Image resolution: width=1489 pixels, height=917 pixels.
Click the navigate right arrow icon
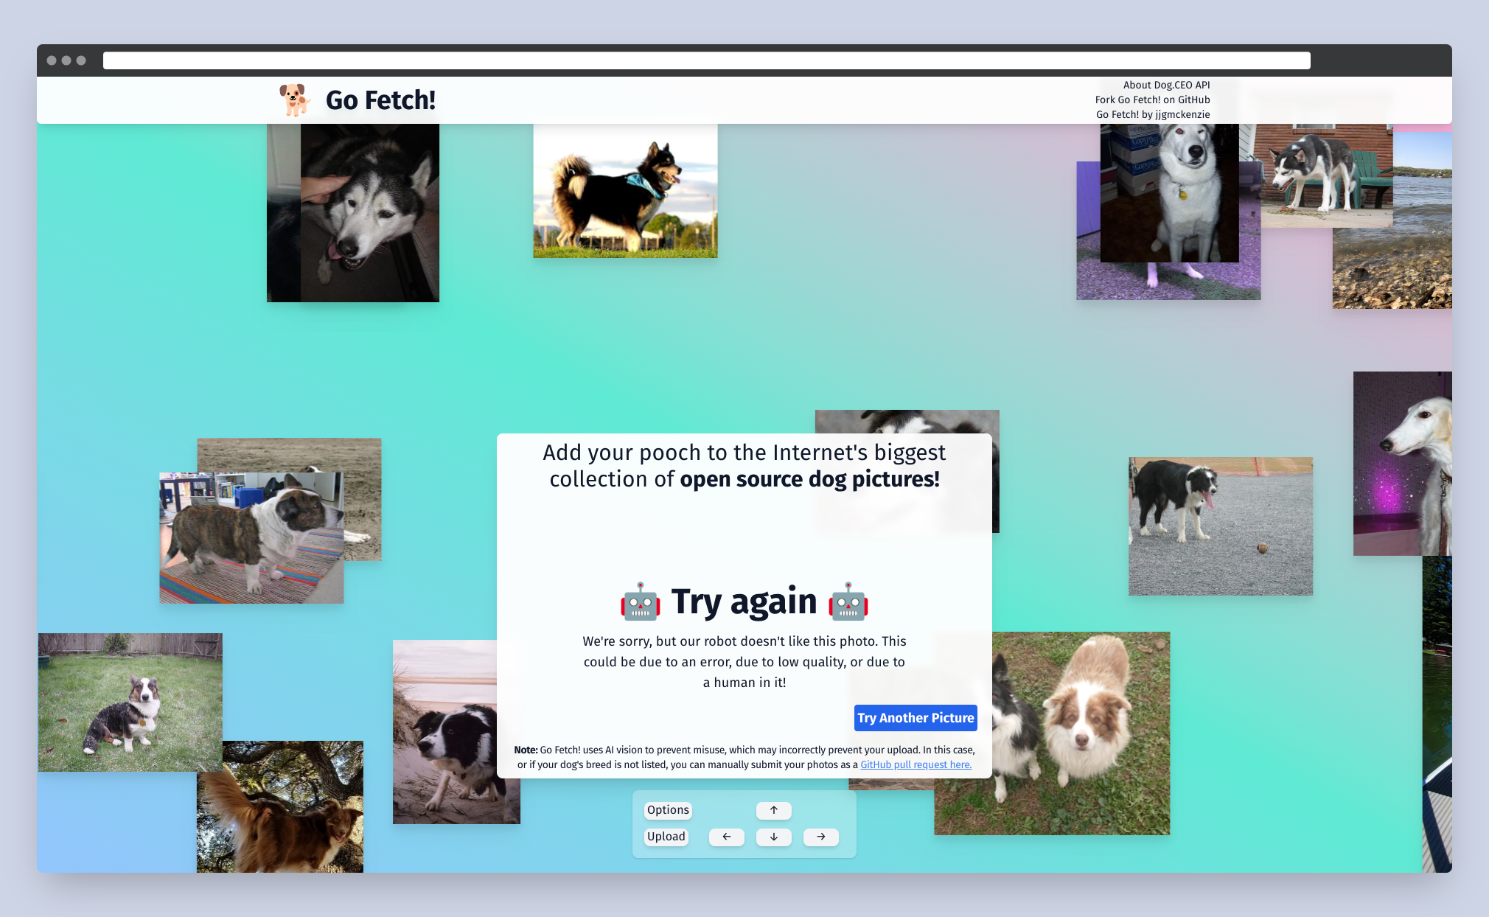(x=821, y=837)
